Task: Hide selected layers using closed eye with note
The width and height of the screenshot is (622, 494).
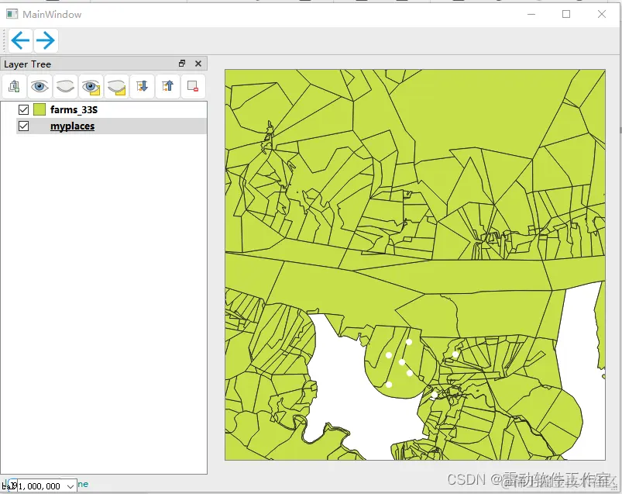Action: click(117, 86)
